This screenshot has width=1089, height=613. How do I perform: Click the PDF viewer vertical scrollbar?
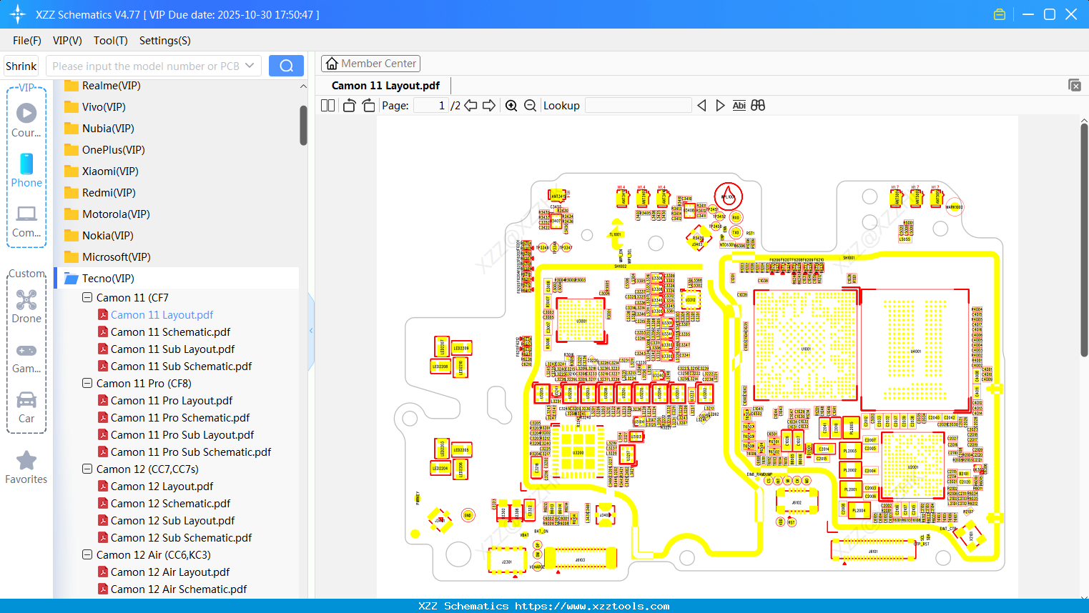(1084, 240)
